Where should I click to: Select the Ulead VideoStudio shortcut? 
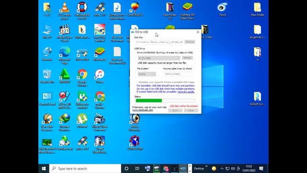(x=100, y=145)
